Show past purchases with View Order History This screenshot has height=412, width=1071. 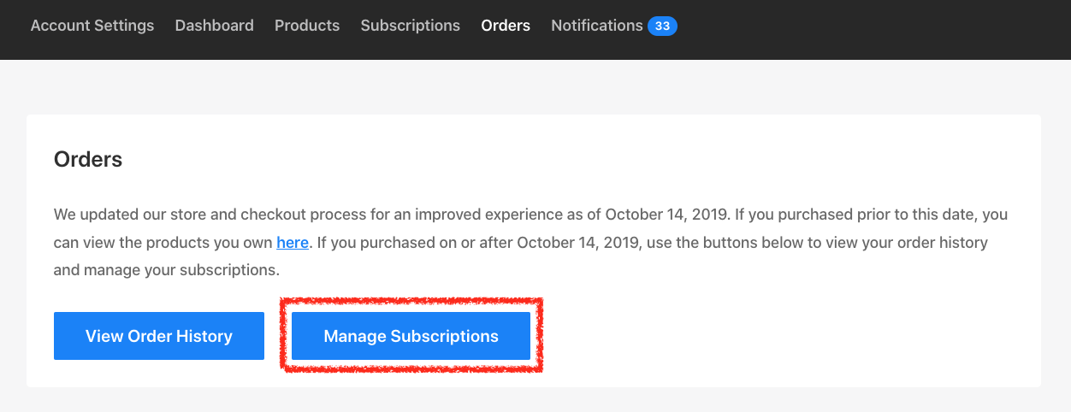pos(159,336)
